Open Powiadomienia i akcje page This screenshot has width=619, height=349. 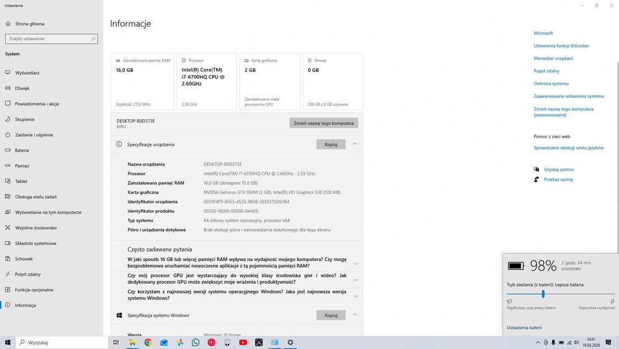37,104
